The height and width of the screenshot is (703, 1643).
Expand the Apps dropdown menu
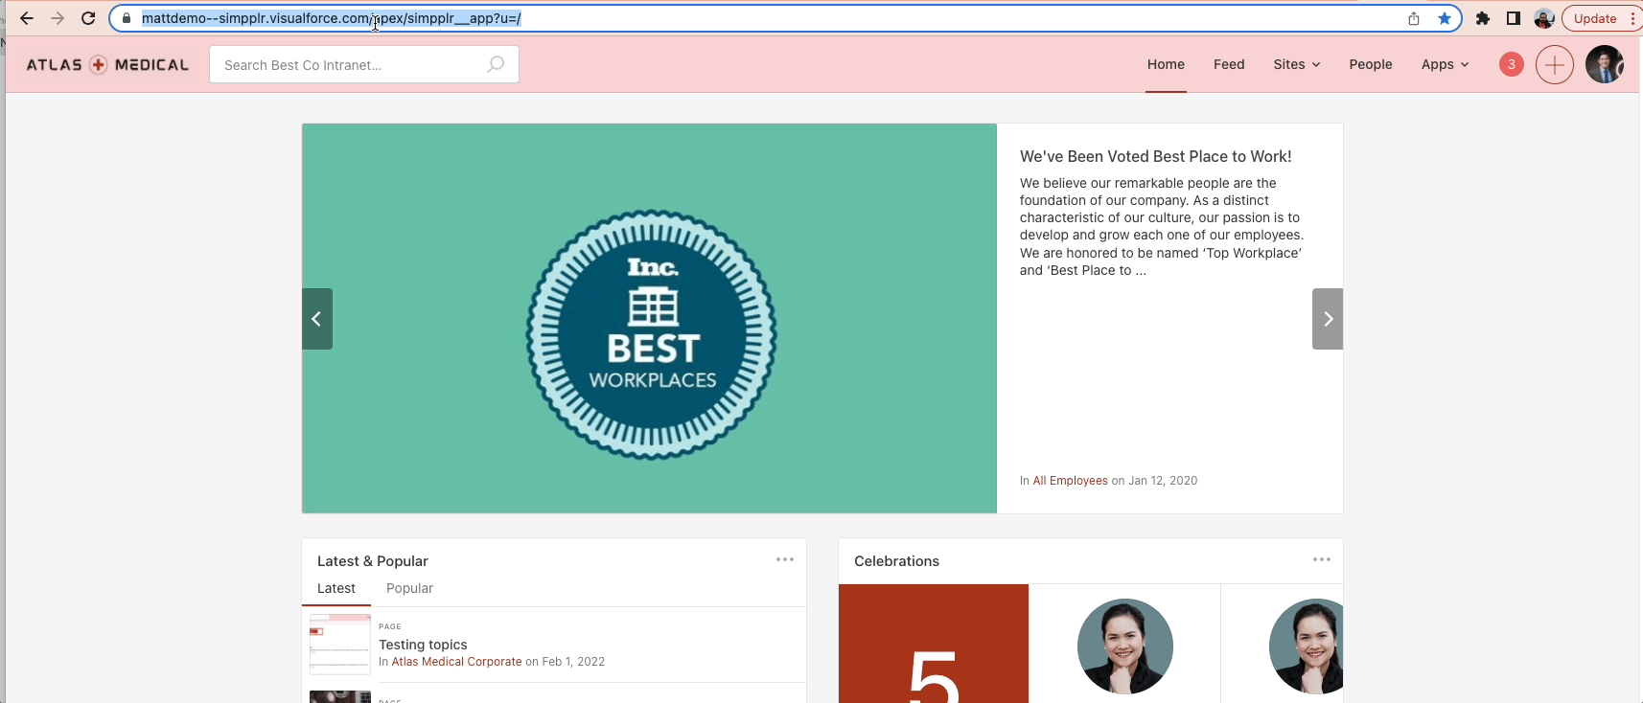click(1445, 64)
